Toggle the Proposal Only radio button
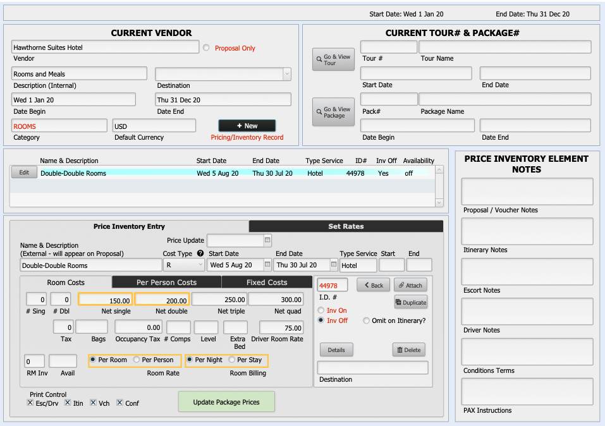 click(x=207, y=47)
